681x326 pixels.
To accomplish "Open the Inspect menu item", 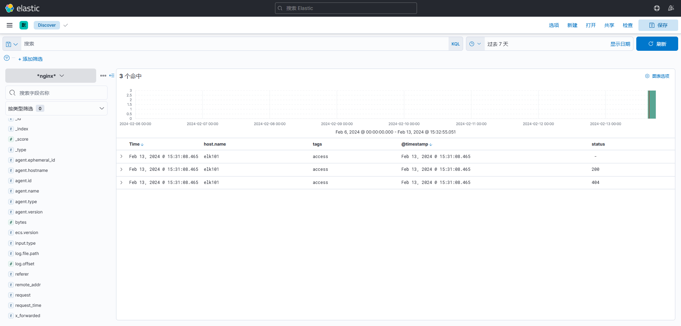I will (x=627, y=25).
